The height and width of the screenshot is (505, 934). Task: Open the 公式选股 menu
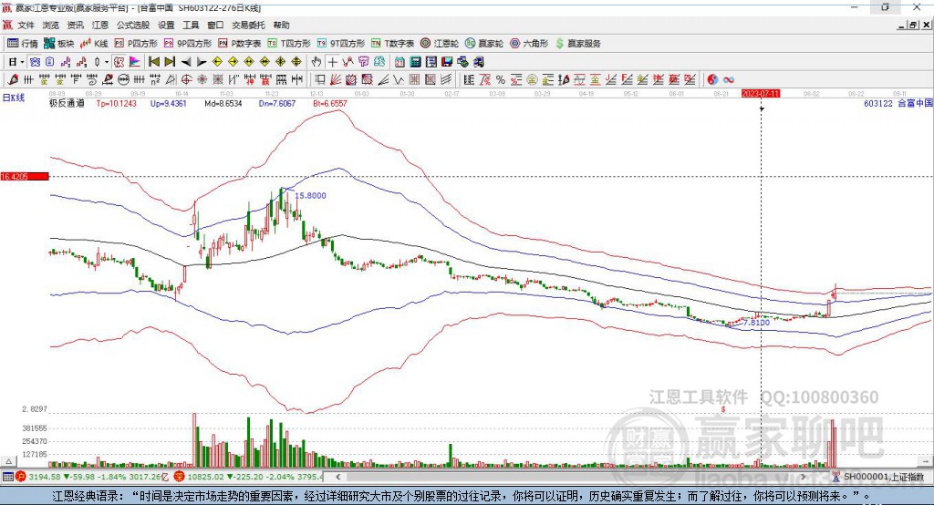pos(133,25)
